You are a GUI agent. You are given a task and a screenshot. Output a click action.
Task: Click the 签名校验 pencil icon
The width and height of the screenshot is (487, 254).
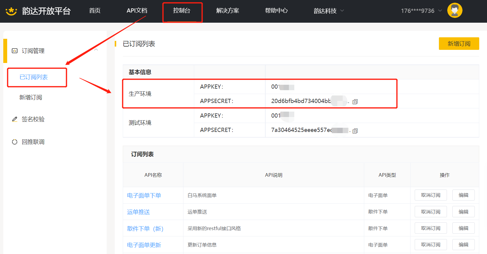tap(15, 119)
